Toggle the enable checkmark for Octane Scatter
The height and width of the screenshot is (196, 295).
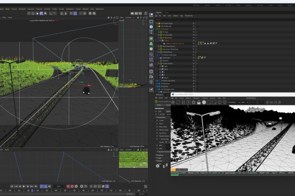coord(197,63)
